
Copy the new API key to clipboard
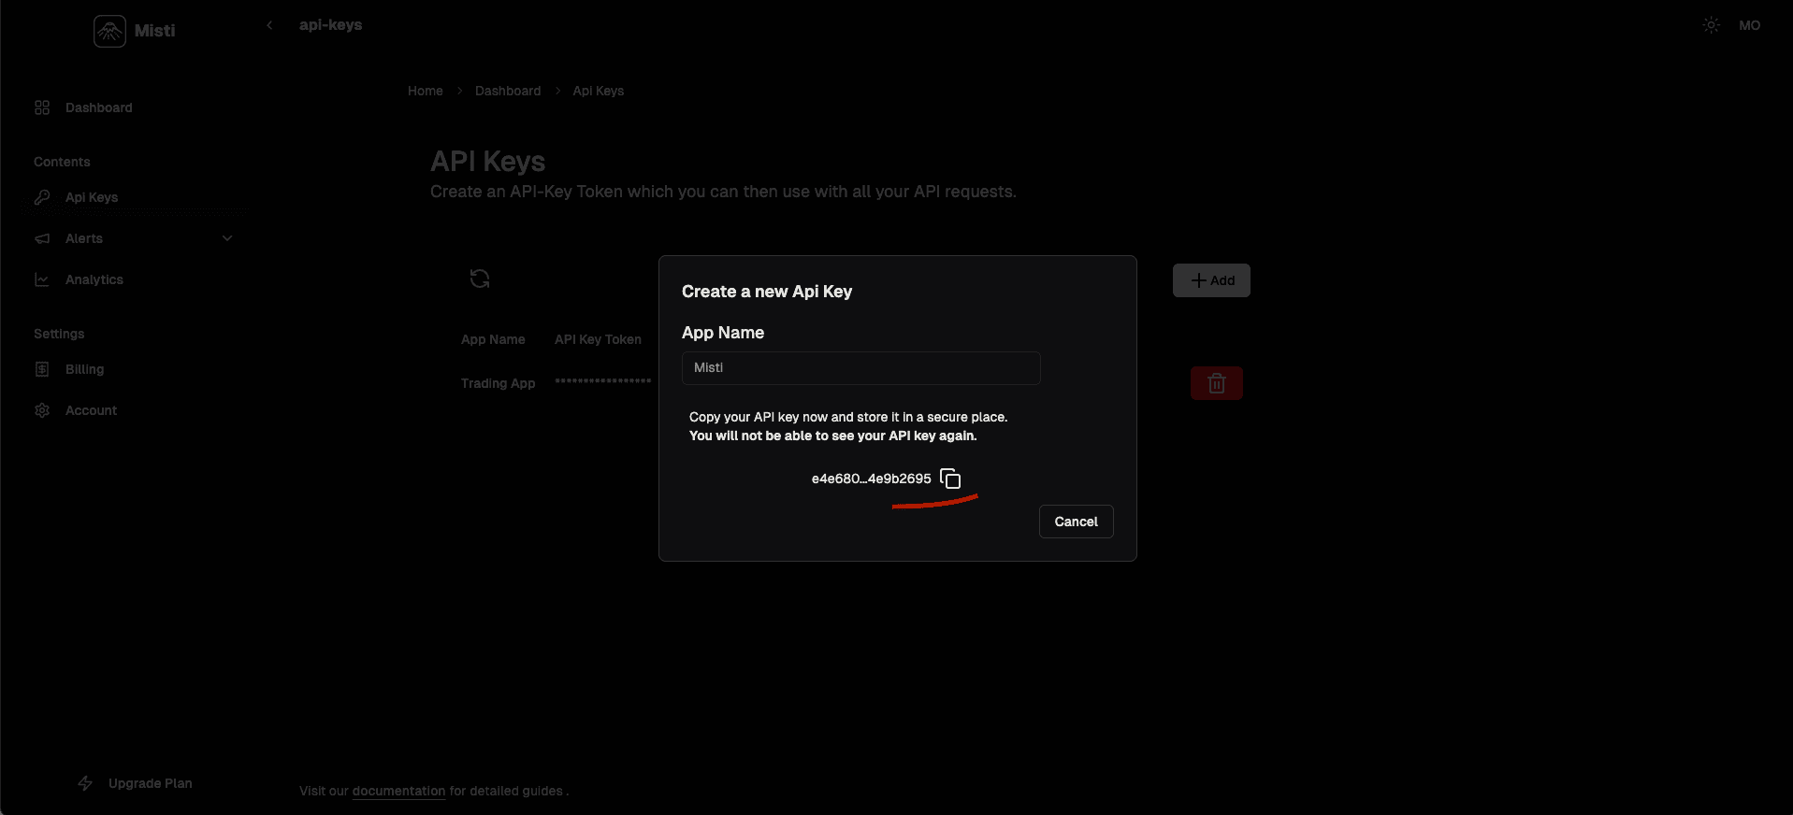(950, 479)
